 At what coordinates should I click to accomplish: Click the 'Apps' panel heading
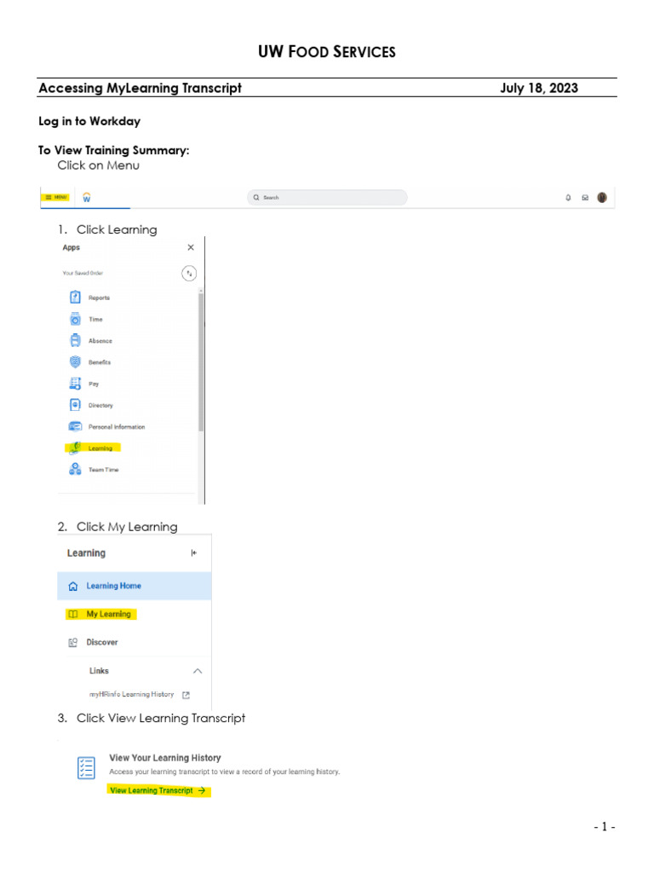point(72,247)
